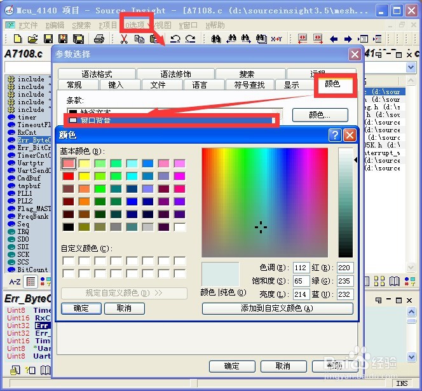Screen dimensions: 422x391
Task: Click 确定 in the 参数选择 dialog
Action: click(x=232, y=366)
